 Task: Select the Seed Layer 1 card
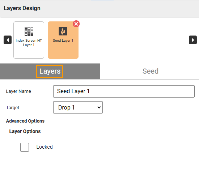[63, 40]
